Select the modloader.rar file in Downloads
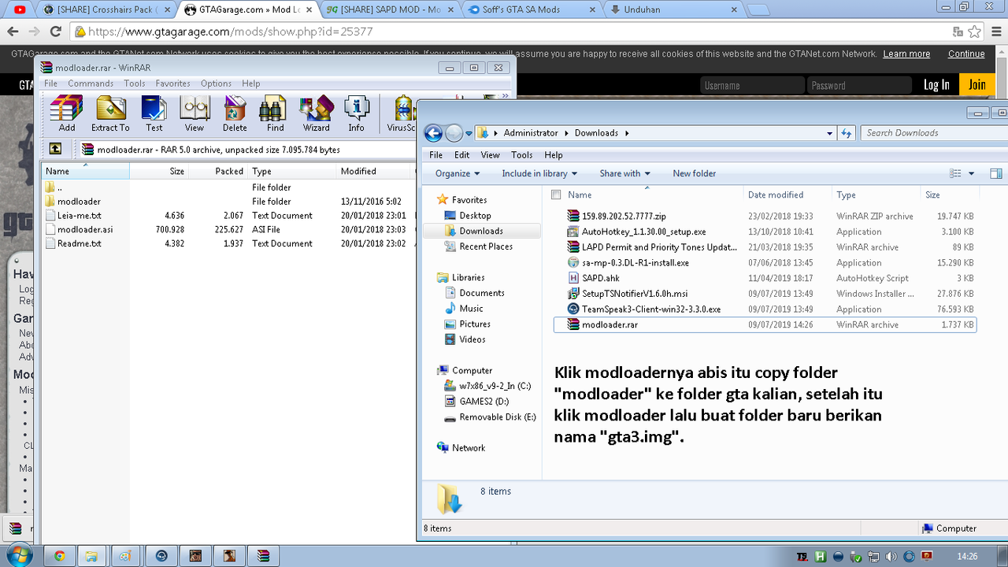This screenshot has width=1008, height=567. pyautogui.click(x=765, y=324)
